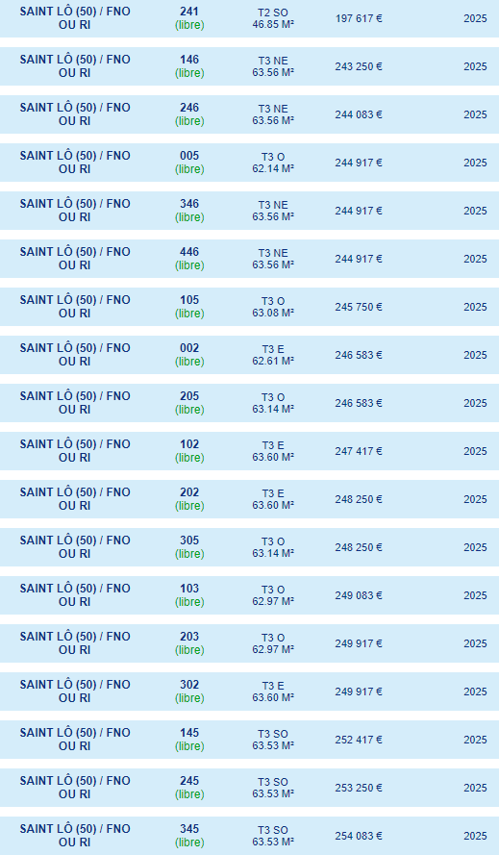Click the 254 083 € price cell

click(x=359, y=836)
